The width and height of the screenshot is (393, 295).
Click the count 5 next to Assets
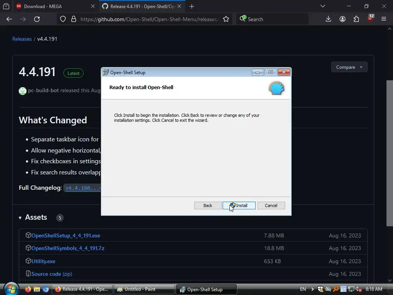click(59, 218)
